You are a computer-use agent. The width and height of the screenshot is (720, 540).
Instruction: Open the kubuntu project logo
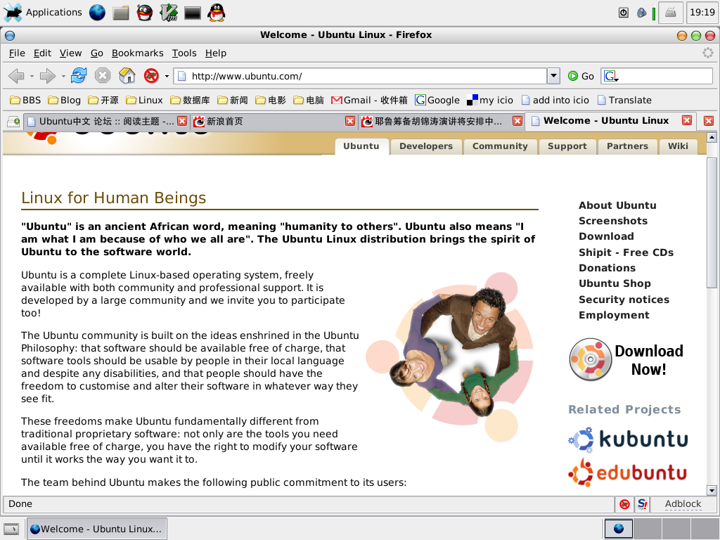click(x=628, y=439)
